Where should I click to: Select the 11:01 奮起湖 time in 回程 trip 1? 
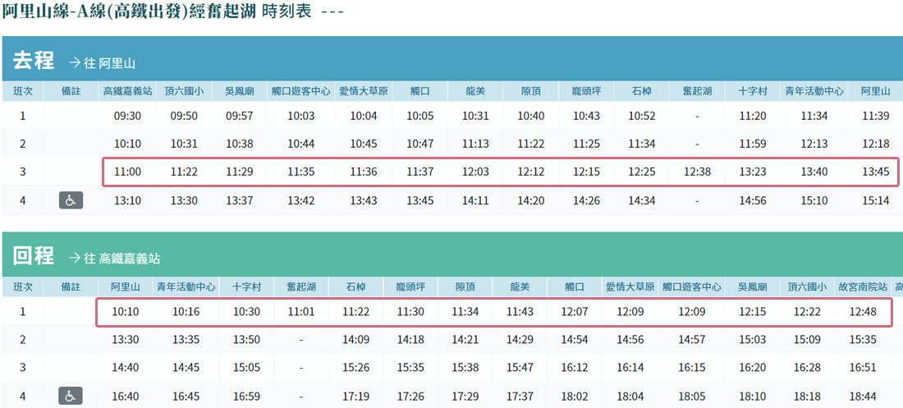[301, 312]
